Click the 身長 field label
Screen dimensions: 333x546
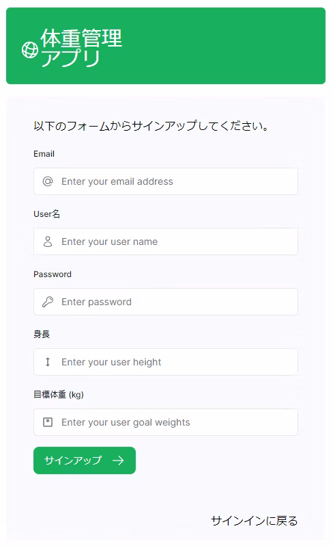(42, 335)
